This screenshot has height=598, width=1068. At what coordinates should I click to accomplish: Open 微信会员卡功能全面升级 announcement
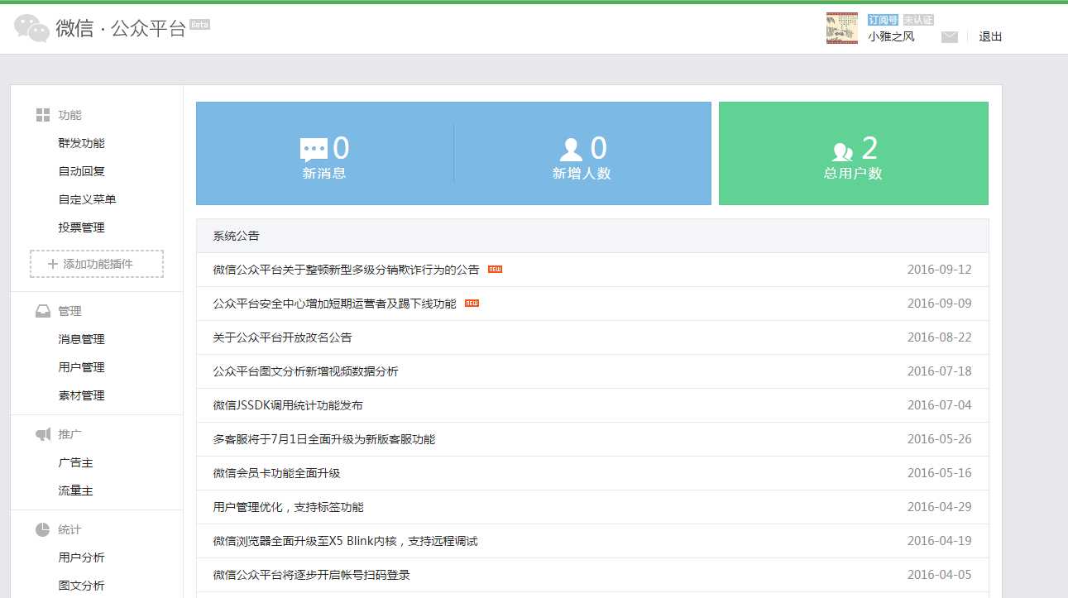point(276,473)
